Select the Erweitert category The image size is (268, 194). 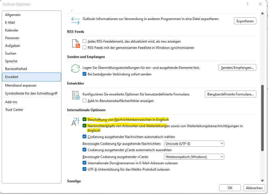pyautogui.click(x=31, y=77)
